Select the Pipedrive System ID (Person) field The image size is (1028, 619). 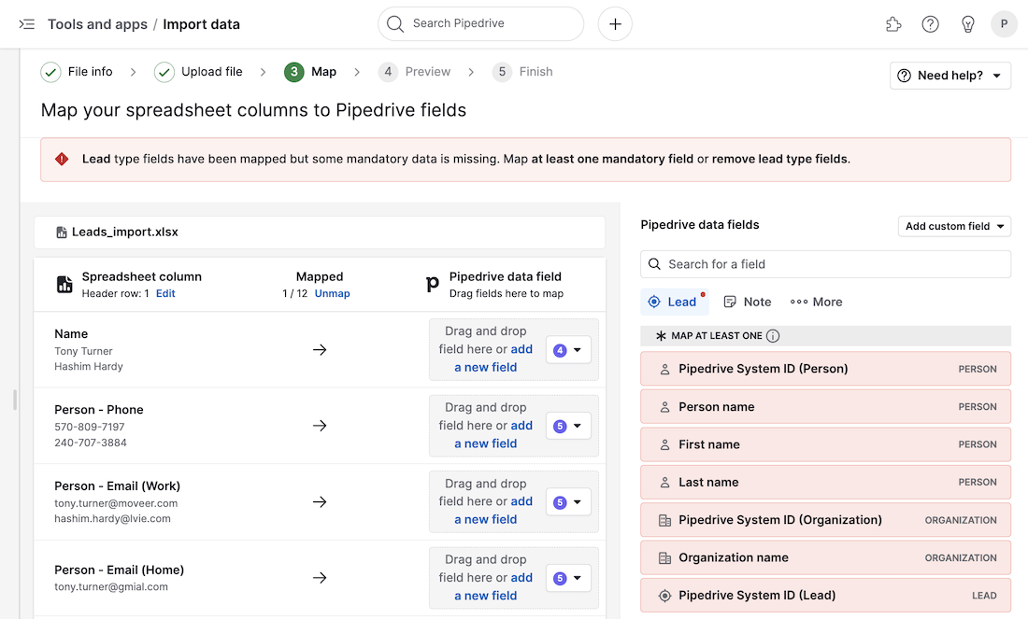point(825,370)
